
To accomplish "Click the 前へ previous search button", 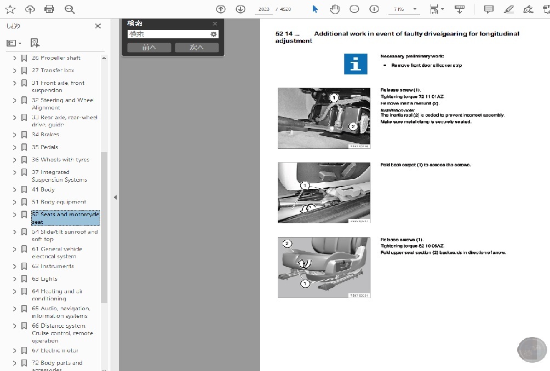I will pos(149,48).
